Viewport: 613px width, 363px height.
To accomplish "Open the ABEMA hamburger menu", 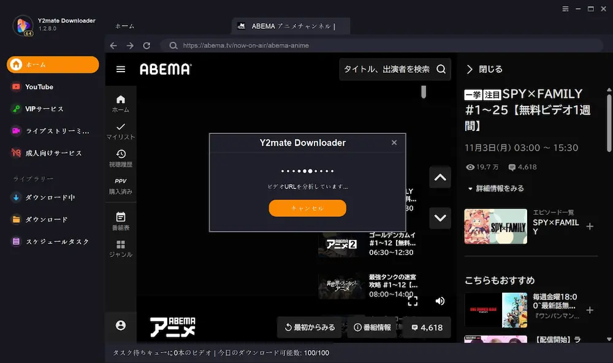I will tap(121, 69).
